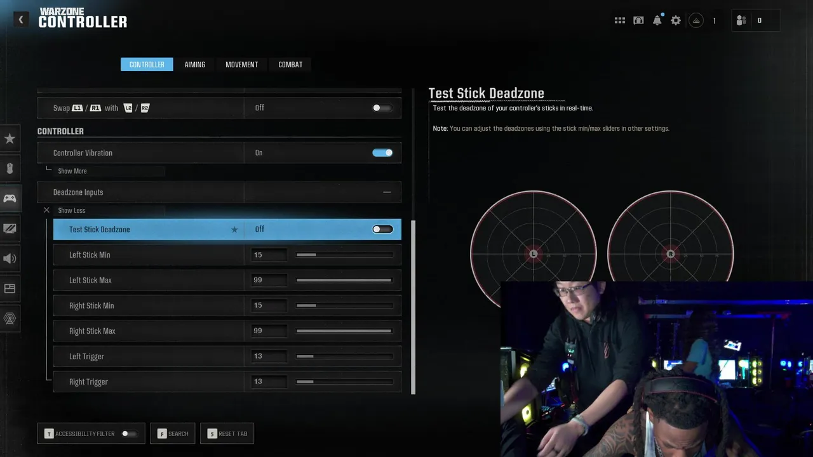
Task: Select the Controller tab
Action: [x=147, y=64]
